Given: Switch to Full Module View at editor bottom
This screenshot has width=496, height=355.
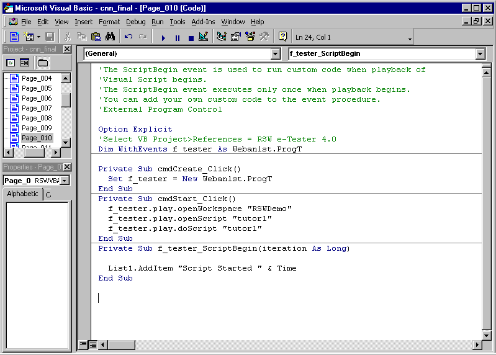Looking at the screenshot, I should tap(92, 344).
